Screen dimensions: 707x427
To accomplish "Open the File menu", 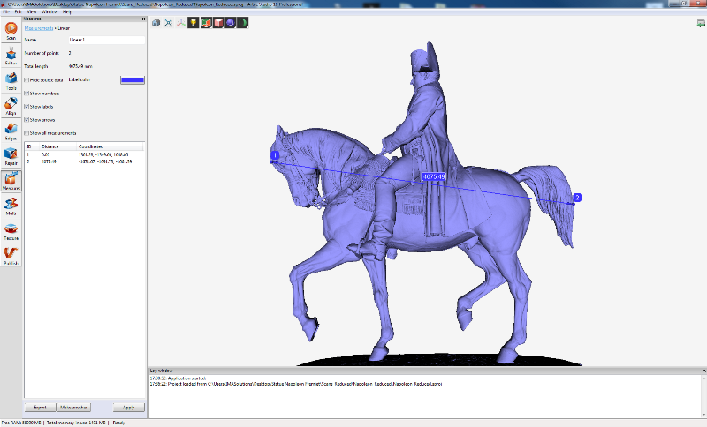I will coord(6,12).
